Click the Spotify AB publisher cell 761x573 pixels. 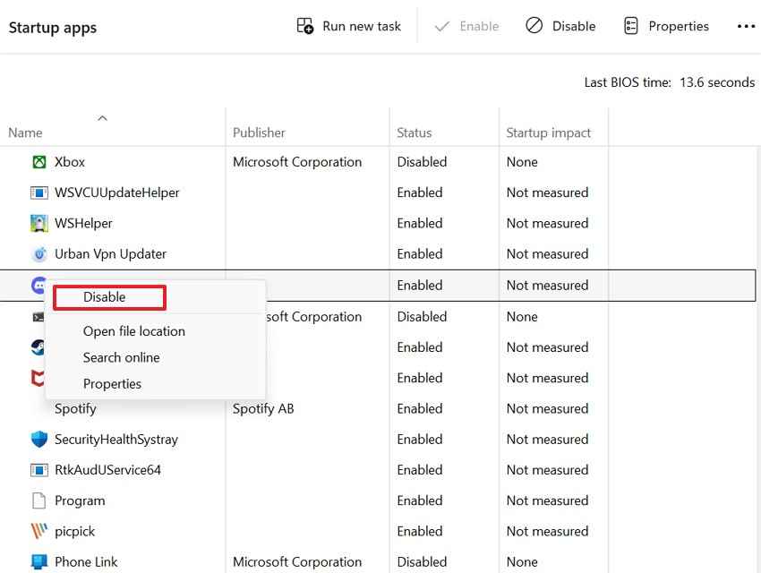263,408
